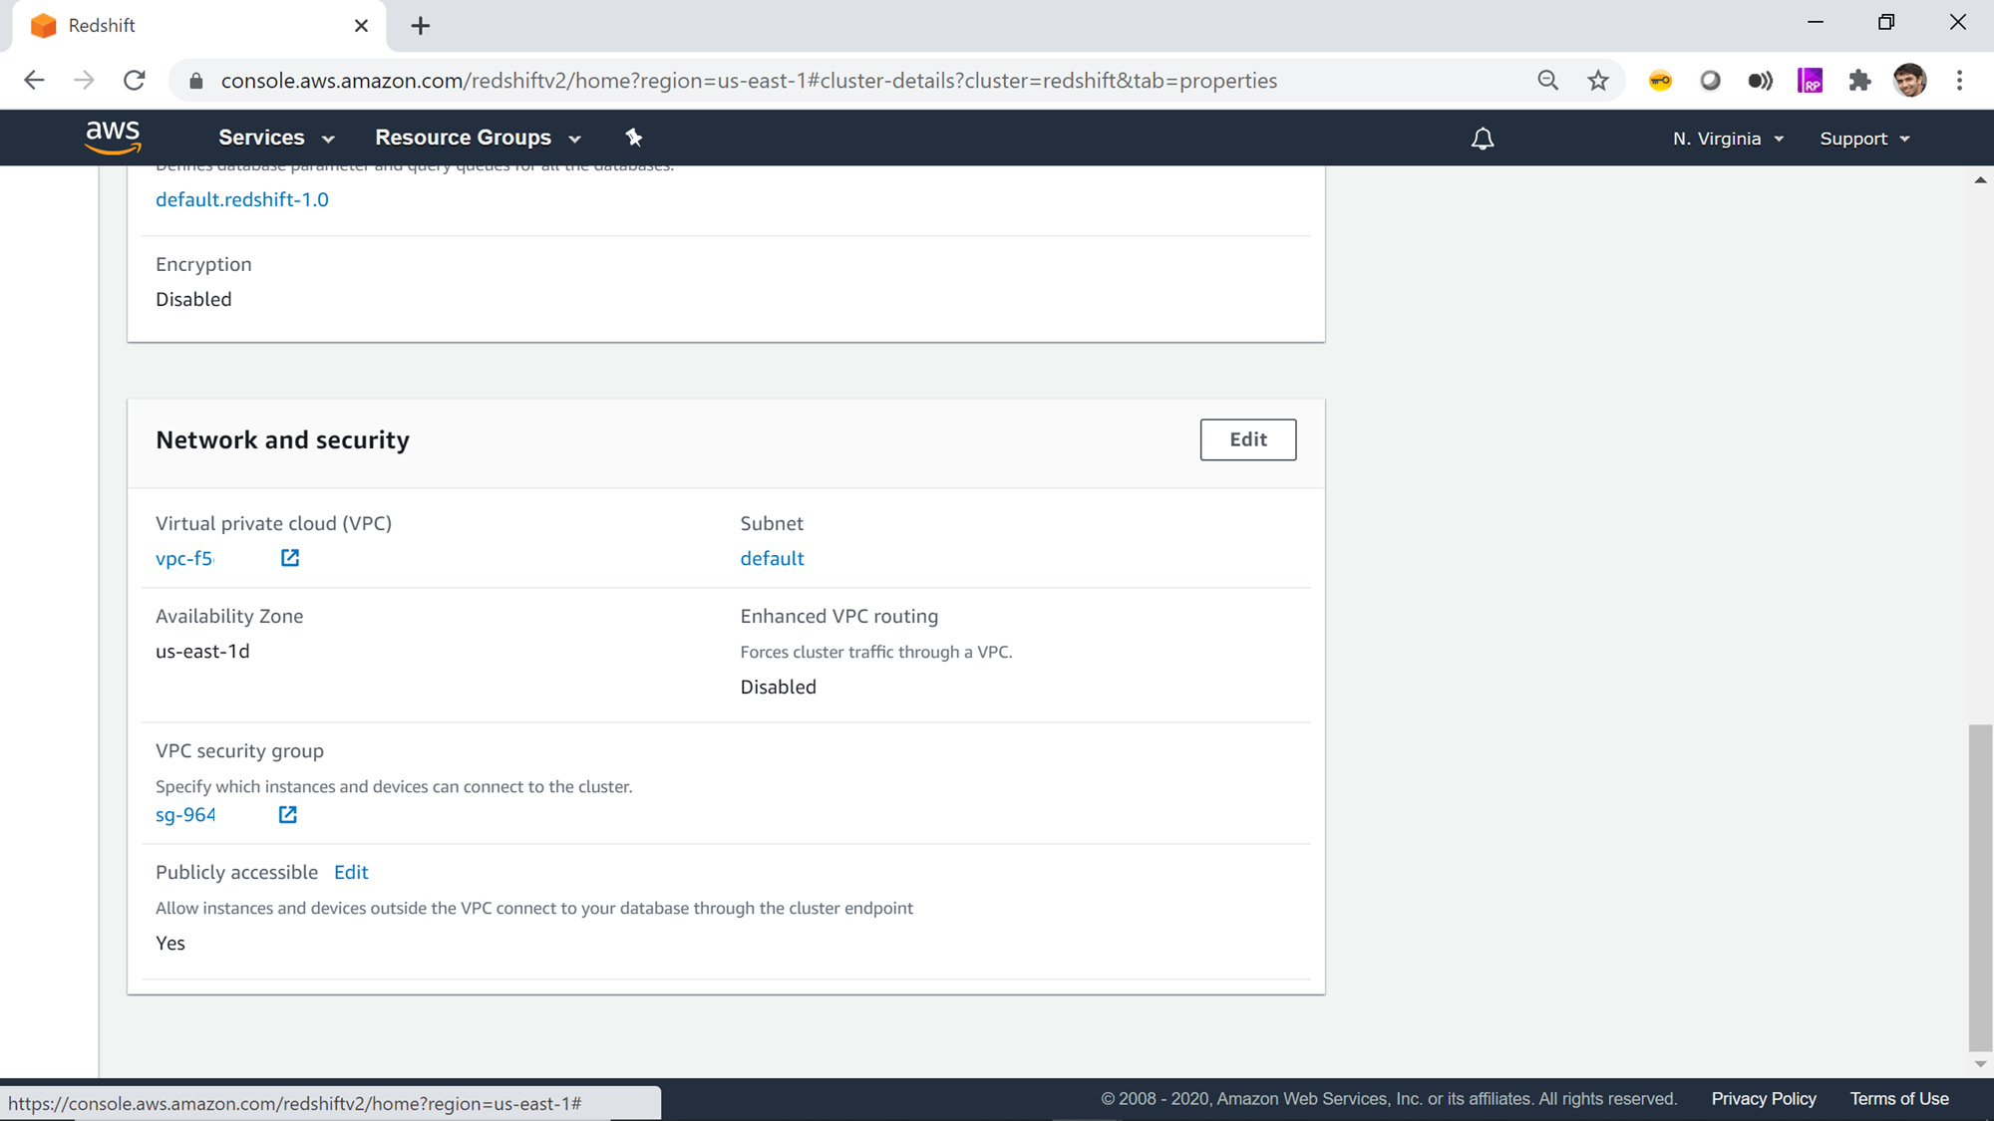Click the AWS logo home icon

click(113, 138)
